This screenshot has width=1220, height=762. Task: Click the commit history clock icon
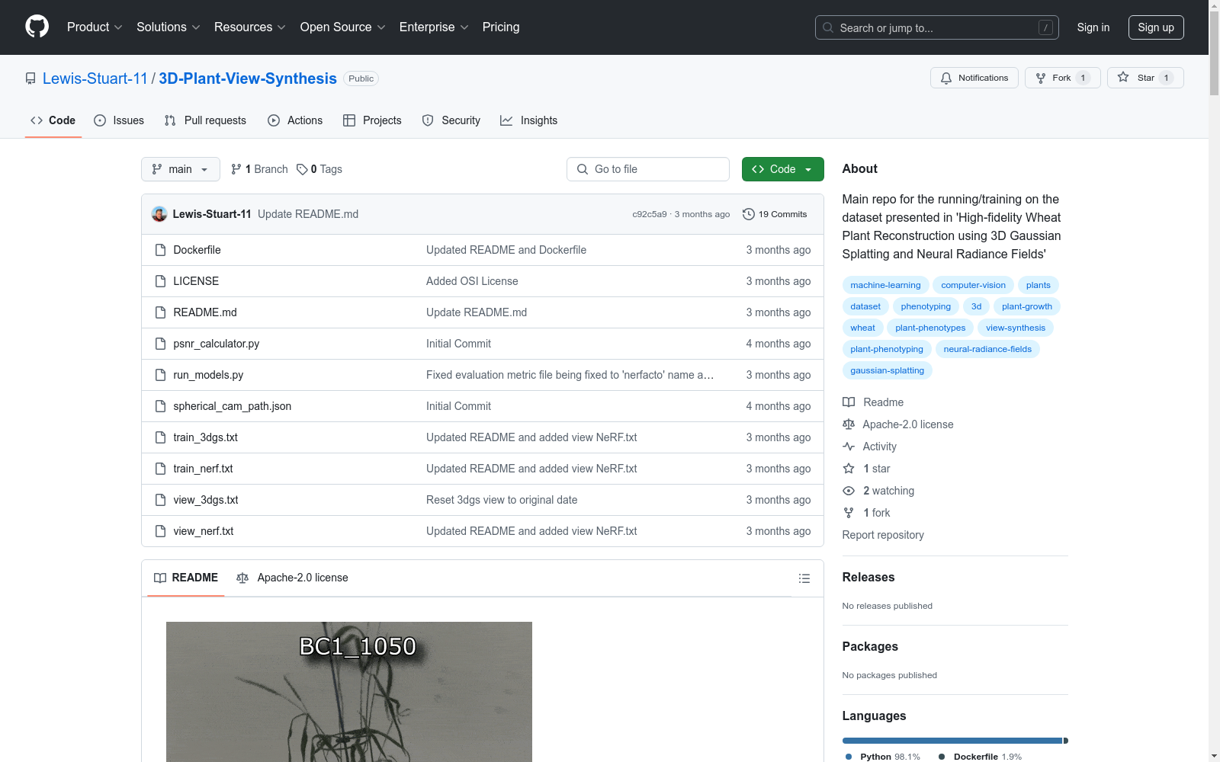point(748,214)
